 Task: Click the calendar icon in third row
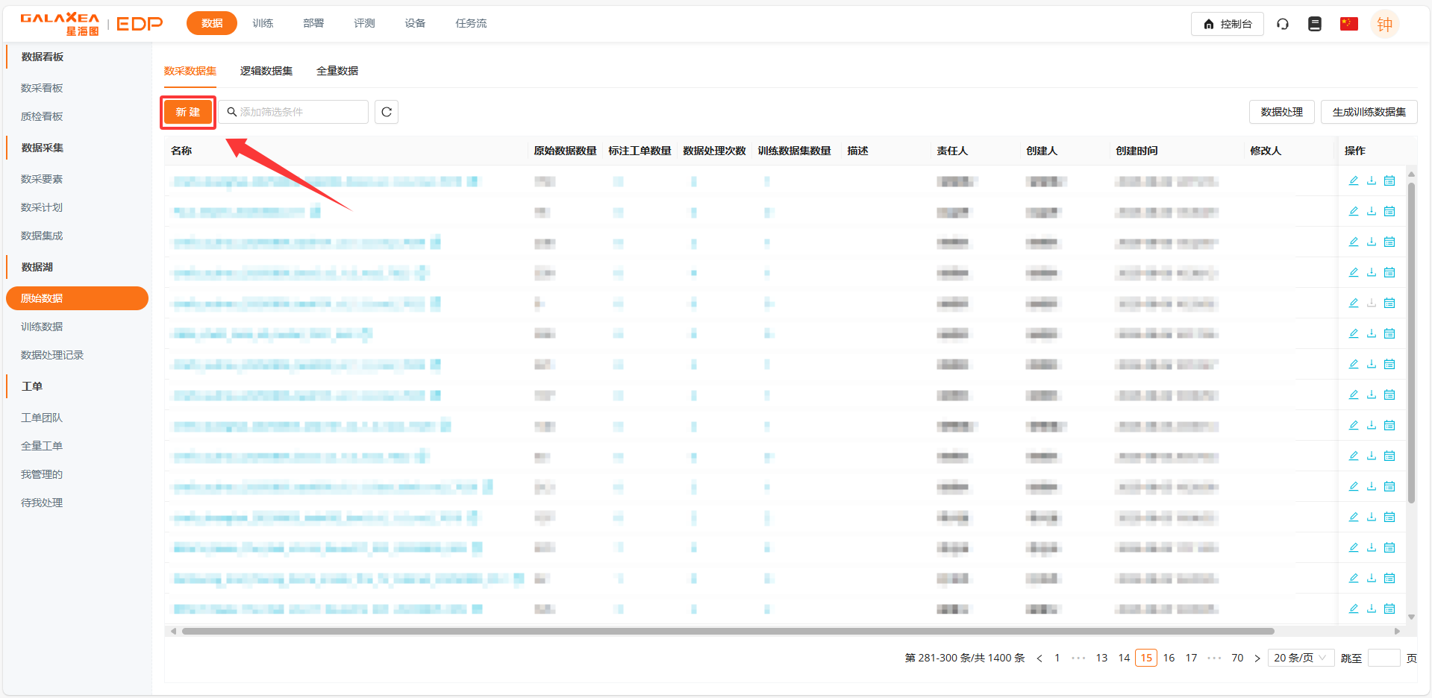(x=1389, y=242)
